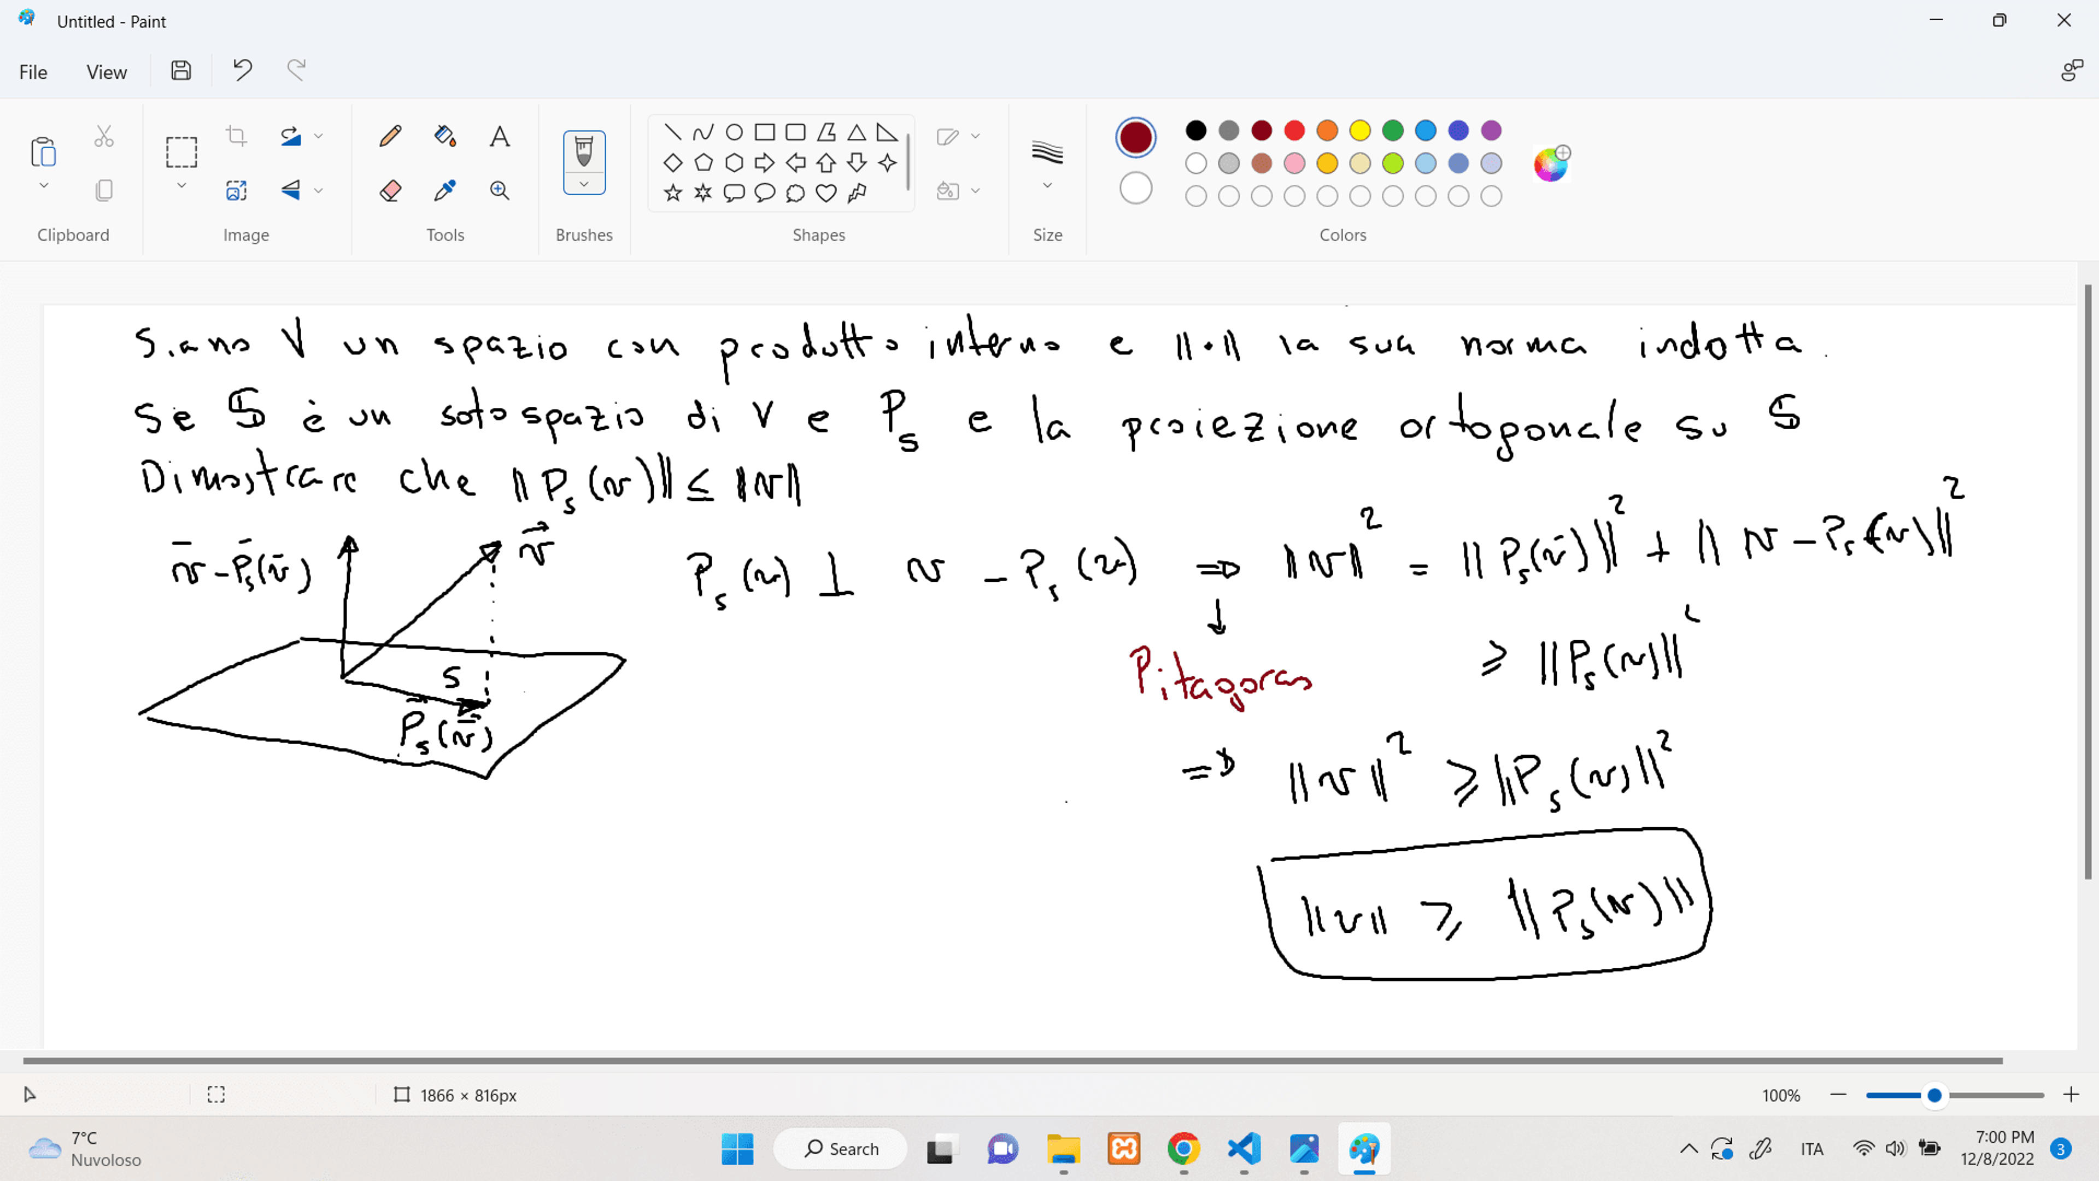The width and height of the screenshot is (2099, 1181).
Task: Choose the Triangle shape
Action: (x=857, y=131)
